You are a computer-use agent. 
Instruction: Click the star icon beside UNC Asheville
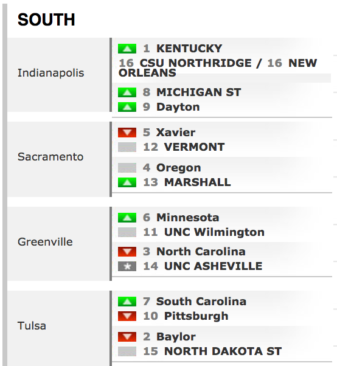pyautogui.click(x=127, y=266)
